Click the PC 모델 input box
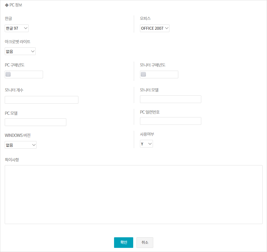 [x=36, y=122]
